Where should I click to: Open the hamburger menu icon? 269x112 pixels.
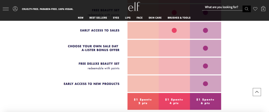point(6,9)
